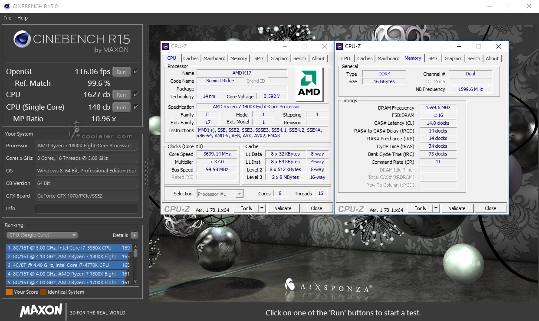The image size is (539, 321).
Task: Toggle the CPU test checkmark
Action: (x=136, y=94)
